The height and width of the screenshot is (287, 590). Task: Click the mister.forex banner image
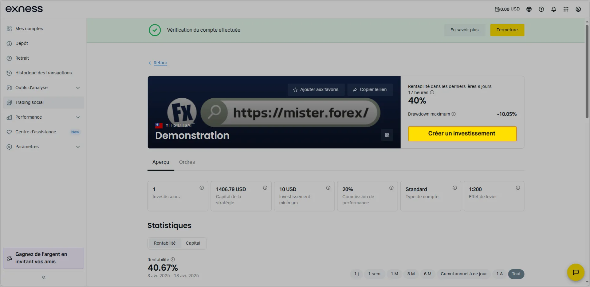274,112
